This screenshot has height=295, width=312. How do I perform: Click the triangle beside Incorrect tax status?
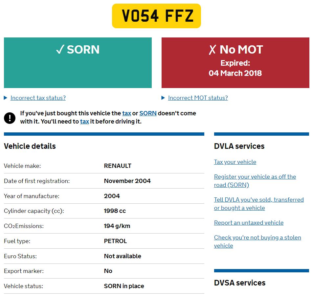click(x=6, y=98)
